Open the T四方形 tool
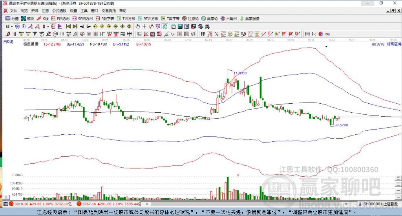Screen dimensions: 402x216 click(x=126, y=18)
